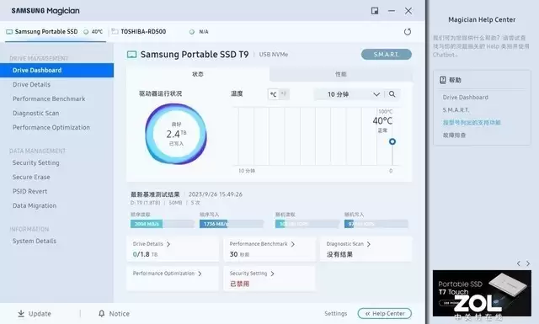Screen dimensions: 539x324
Task: Open Security Setting in the sidebar
Action: click(35, 163)
